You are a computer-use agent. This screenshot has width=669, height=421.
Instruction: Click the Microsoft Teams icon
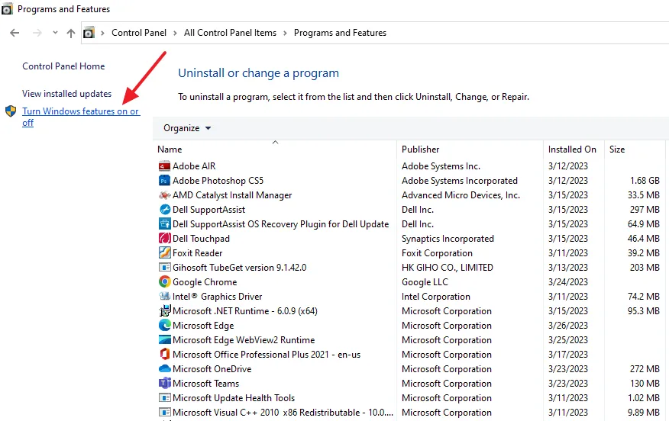pos(165,384)
